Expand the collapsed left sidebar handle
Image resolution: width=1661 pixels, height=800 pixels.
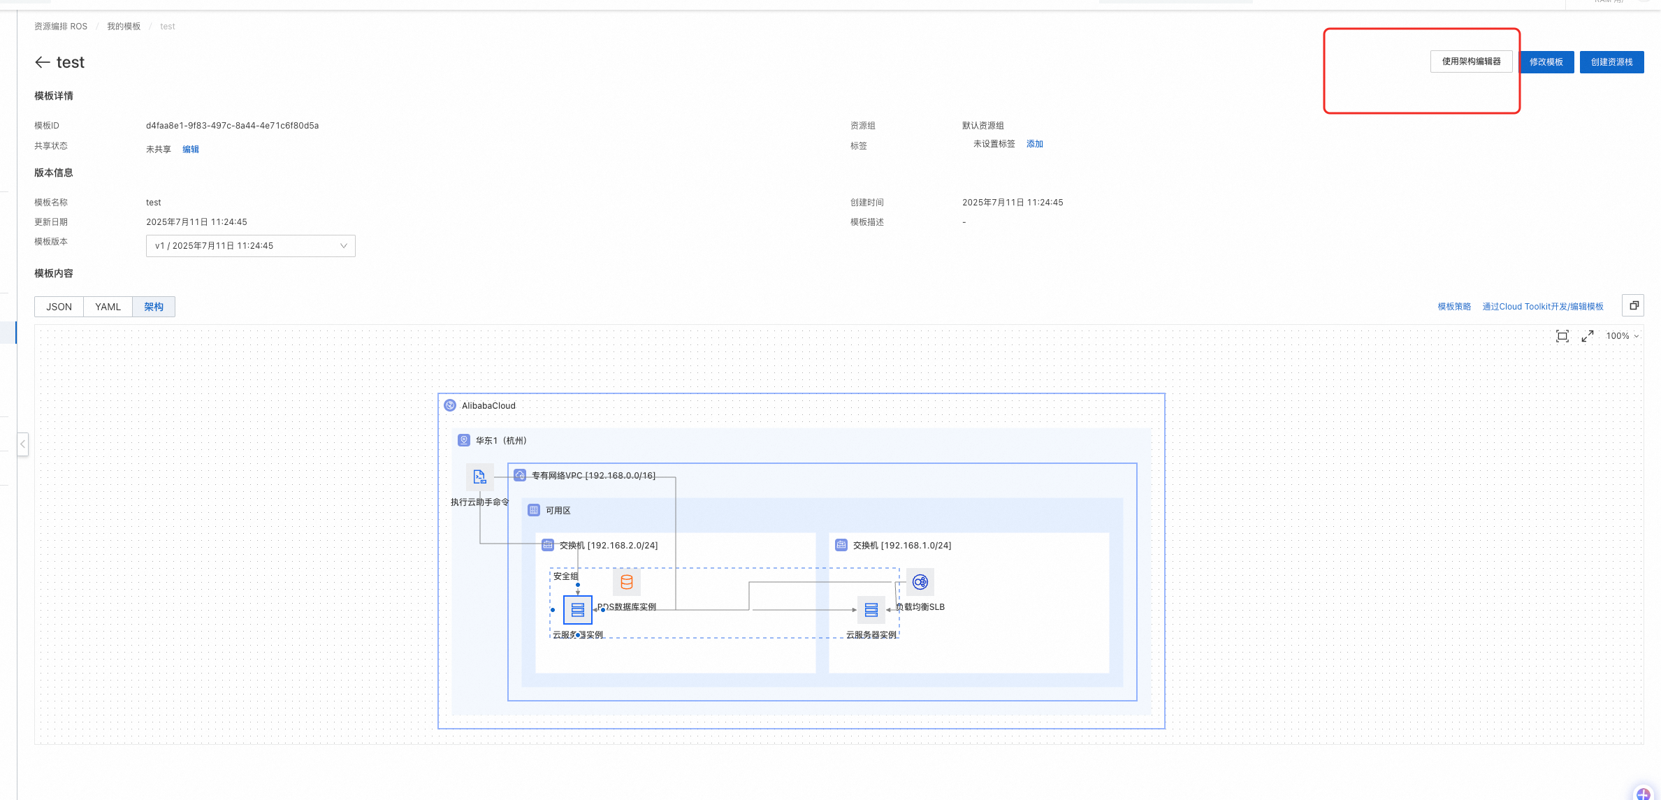22,444
